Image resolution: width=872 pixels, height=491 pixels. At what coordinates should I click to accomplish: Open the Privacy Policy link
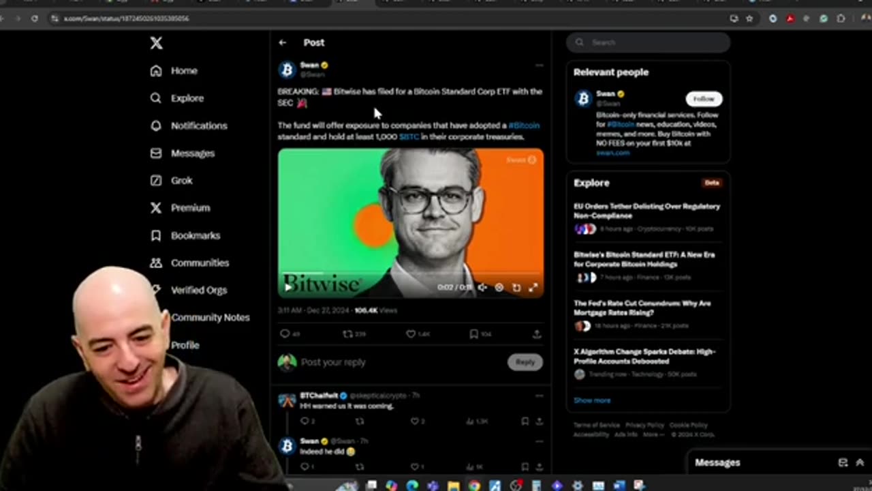click(644, 426)
